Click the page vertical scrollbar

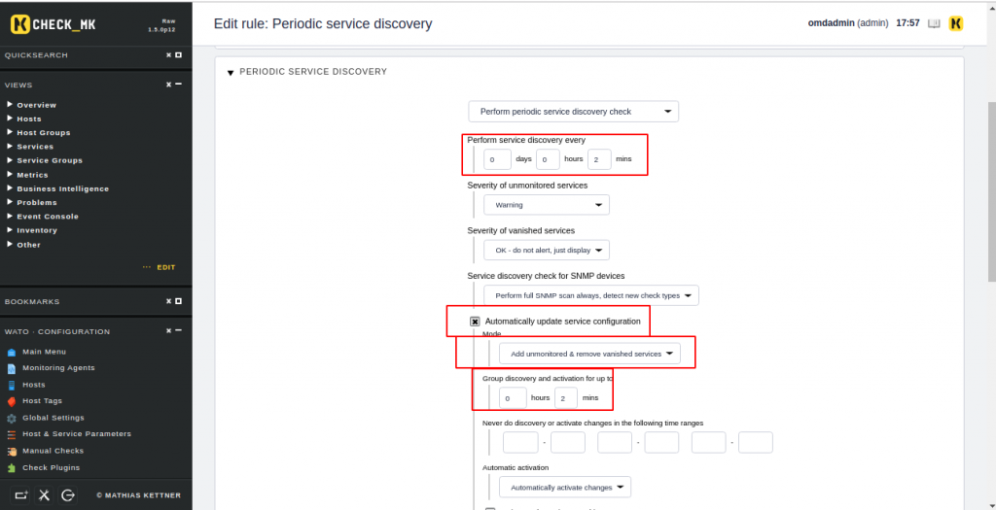click(x=991, y=191)
